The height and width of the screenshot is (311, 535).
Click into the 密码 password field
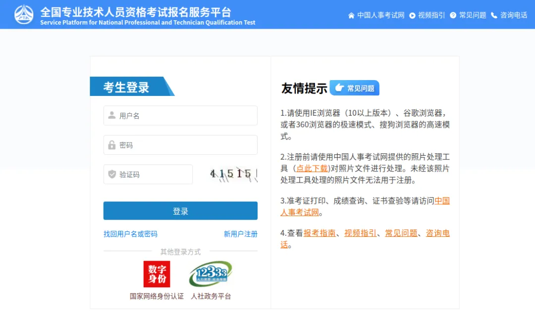[180, 145]
